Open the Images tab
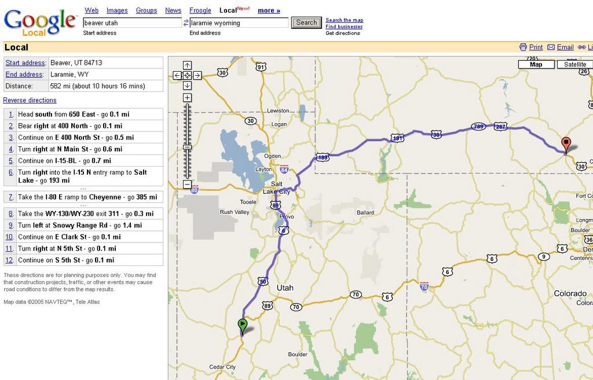 [117, 10]
